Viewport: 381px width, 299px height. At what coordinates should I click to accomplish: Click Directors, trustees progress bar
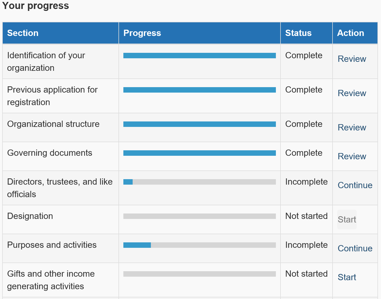[x=199, y=182]
